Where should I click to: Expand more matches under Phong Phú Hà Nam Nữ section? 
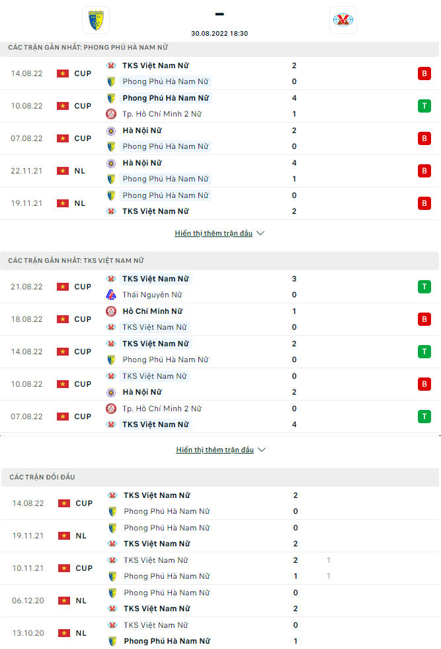[220, 233]
